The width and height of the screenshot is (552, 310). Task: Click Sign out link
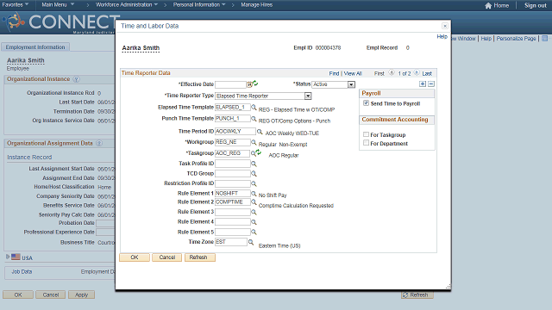535,5
